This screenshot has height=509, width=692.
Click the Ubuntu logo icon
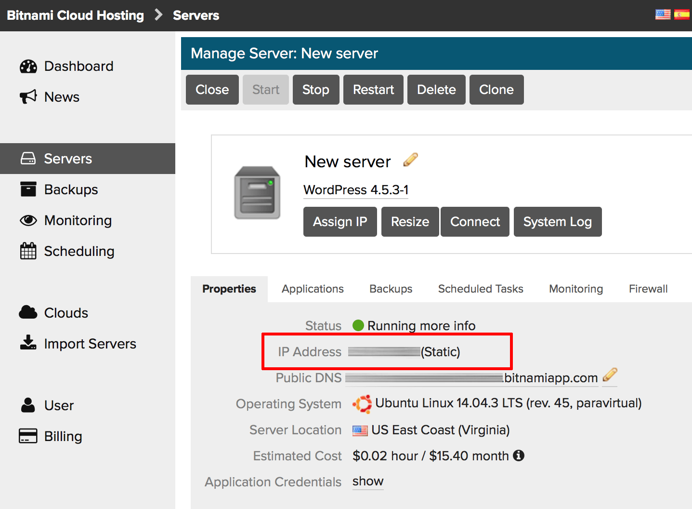362,404
